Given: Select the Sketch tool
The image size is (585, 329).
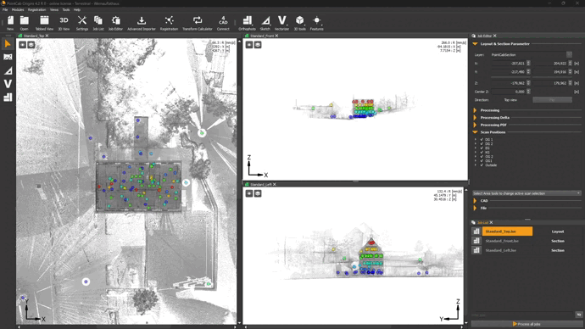Looking at the screenshot, I should (x=265, y=22).
